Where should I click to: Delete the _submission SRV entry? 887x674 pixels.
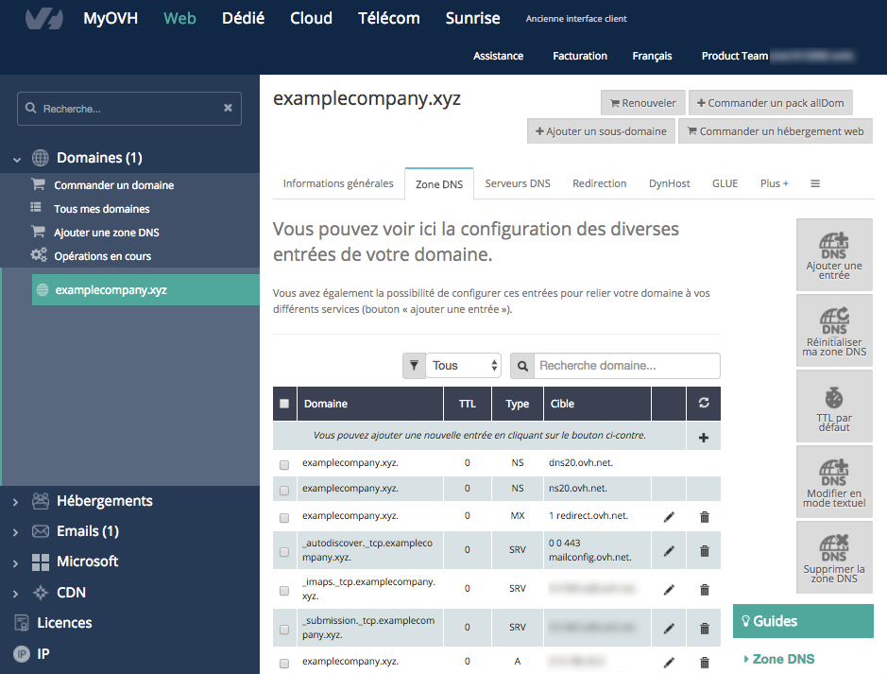pos(705,629)
